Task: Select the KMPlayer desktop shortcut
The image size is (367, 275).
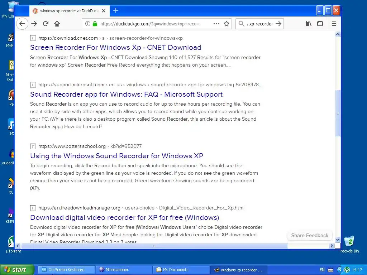Action: (x=10, y=216)
